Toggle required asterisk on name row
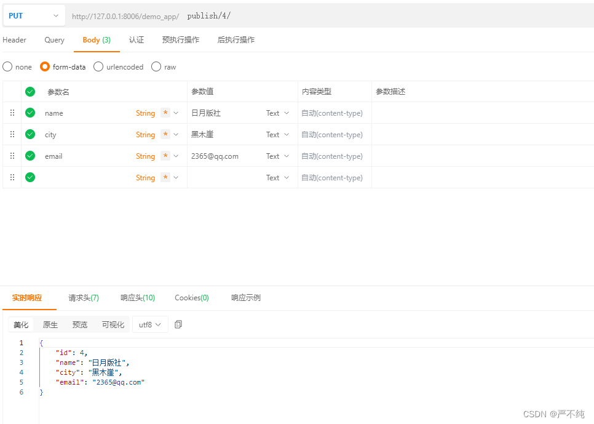Viewport: 594px width, 424px height. [165, 113]
